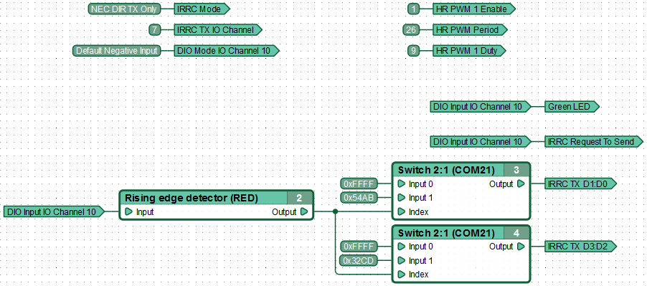This screenshot has width=647, height=286.
Task: Click the Green LED output tag
Action: [x=572, y=107]
